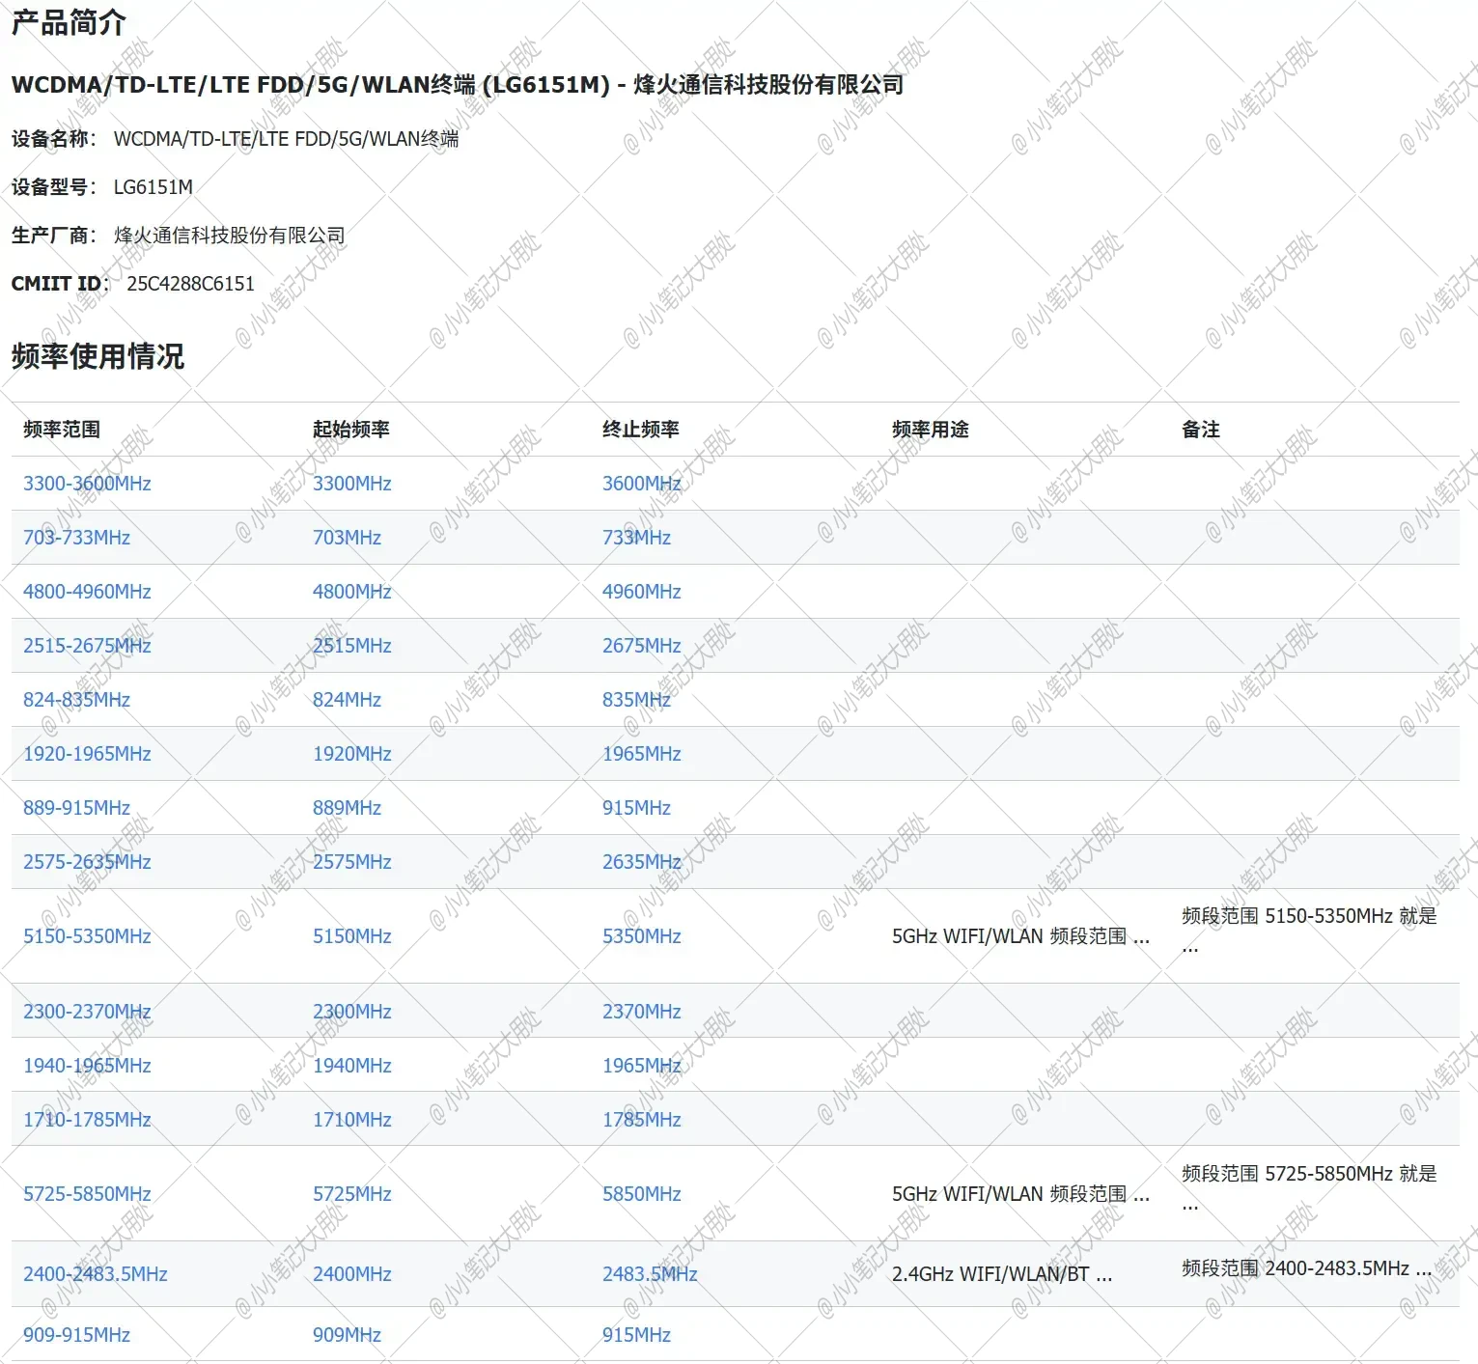Click the 1785MHz end frequency
Viewport: 1478px width, 1364px height.
coord(641,1120)
